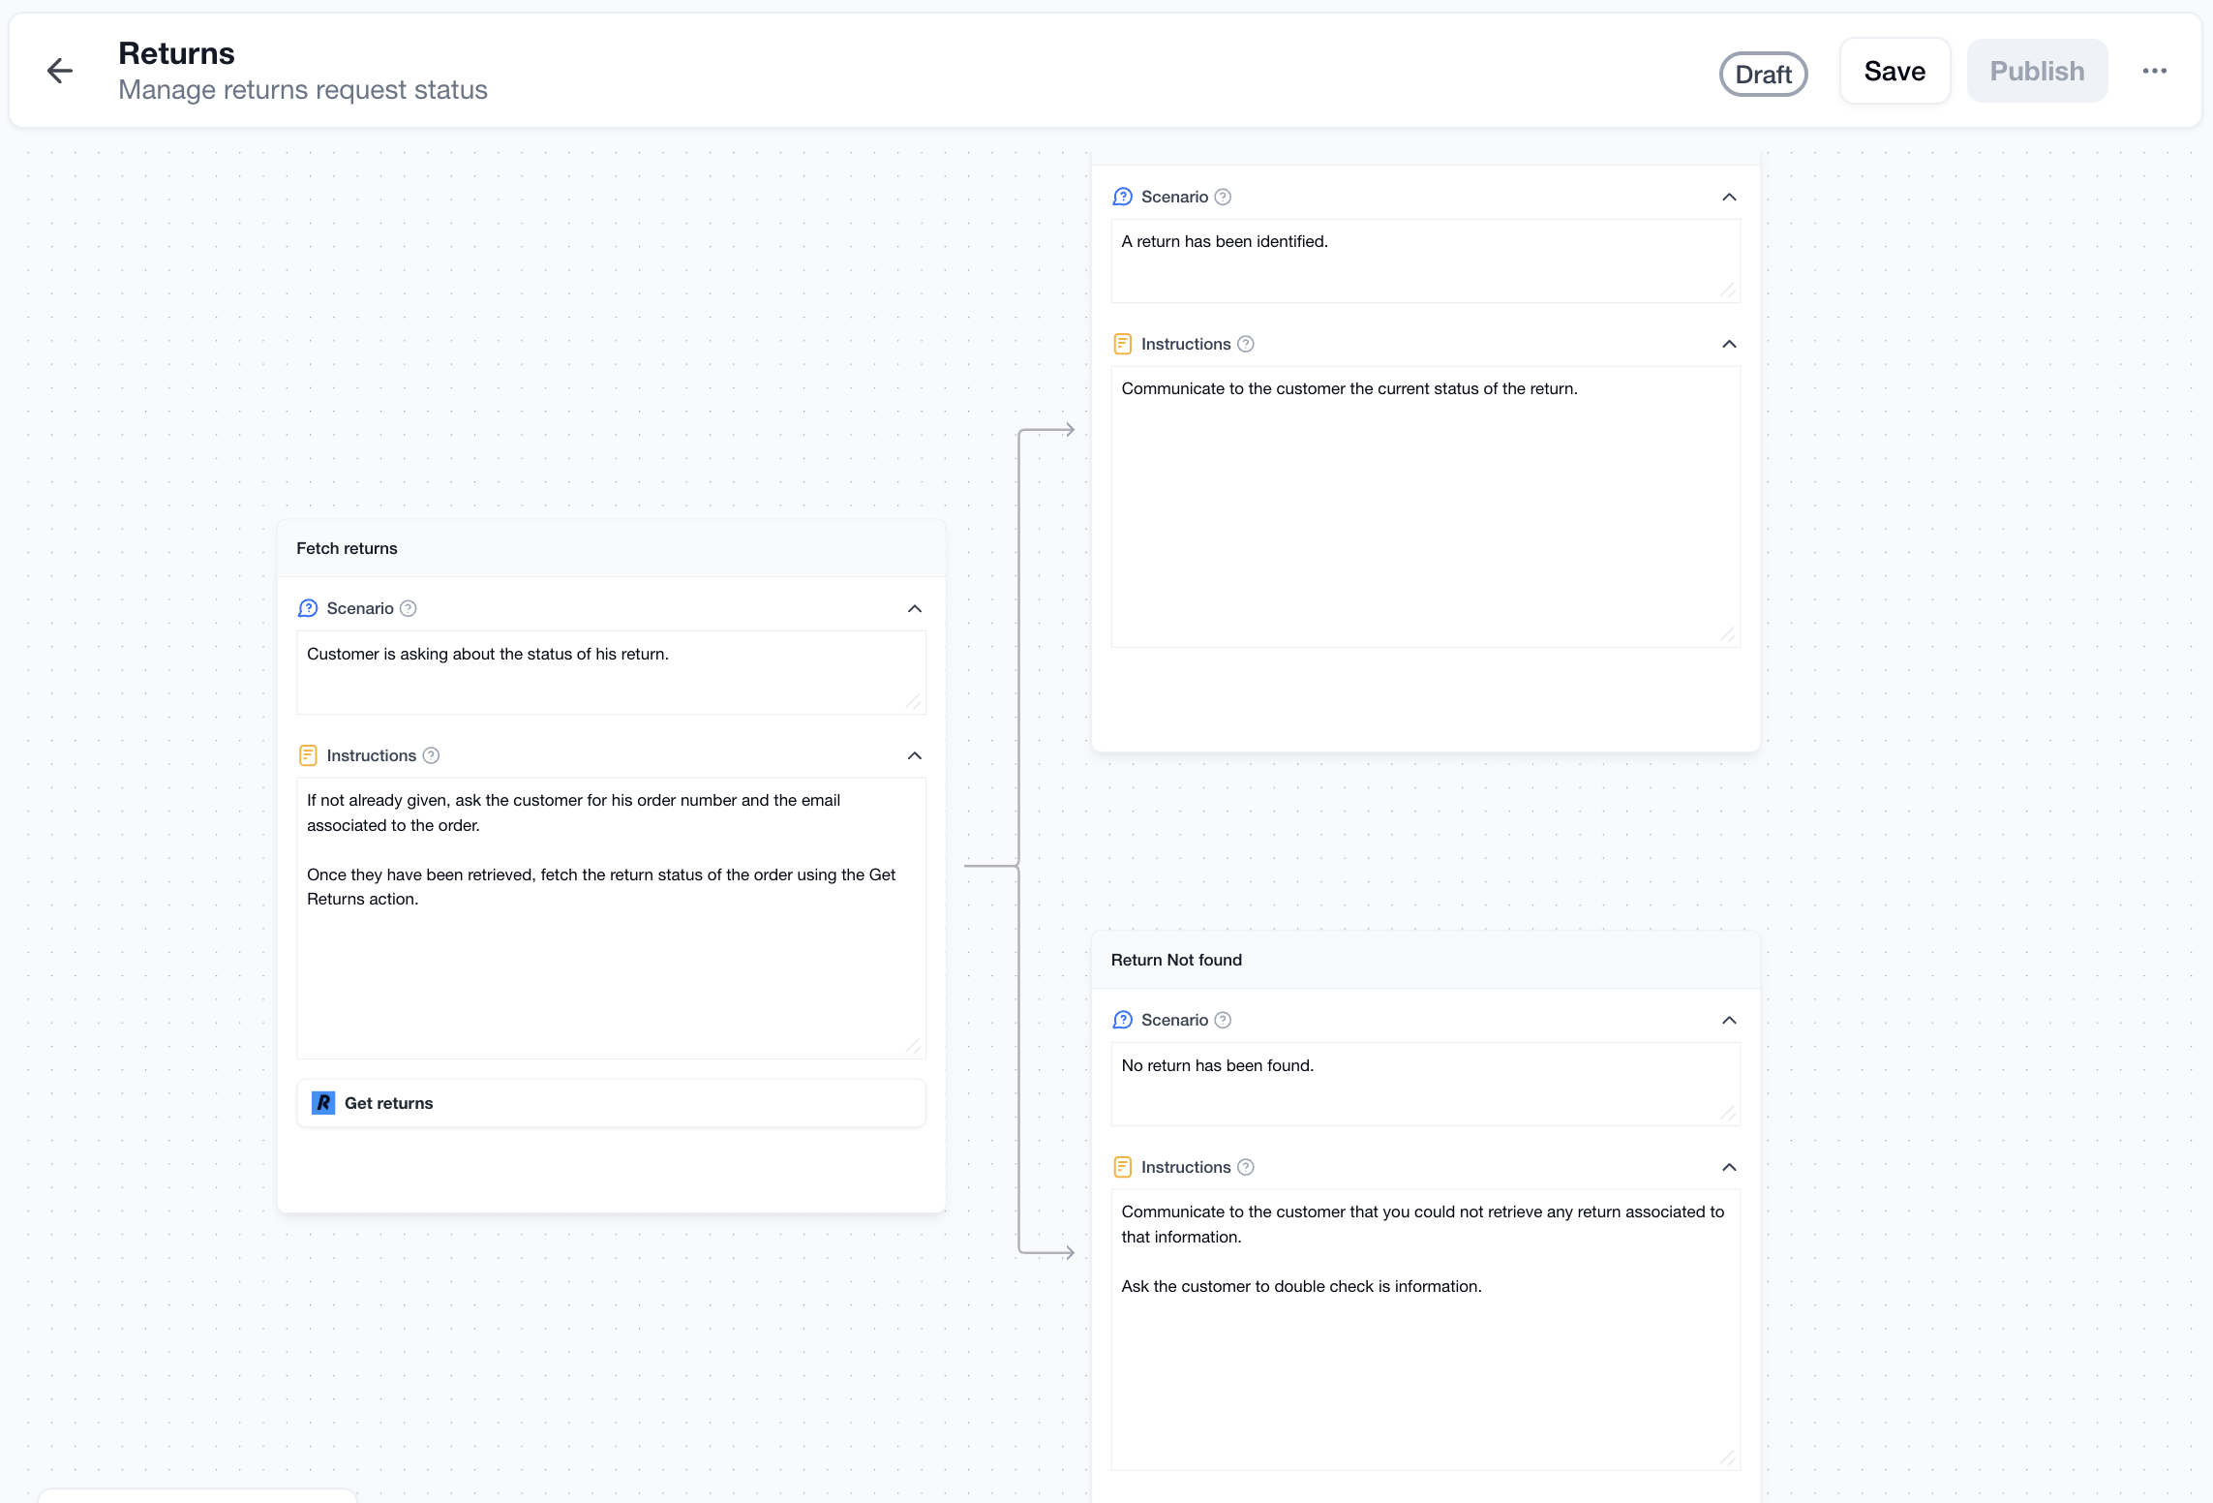Click the Save button
This screenshot has height=1503, width=2213.
(1895, 71)
